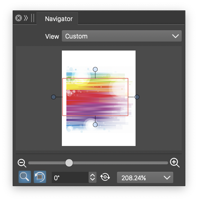Increase rotation angle with the up arrow
The image size is (198, 201).
click(93, 175)
